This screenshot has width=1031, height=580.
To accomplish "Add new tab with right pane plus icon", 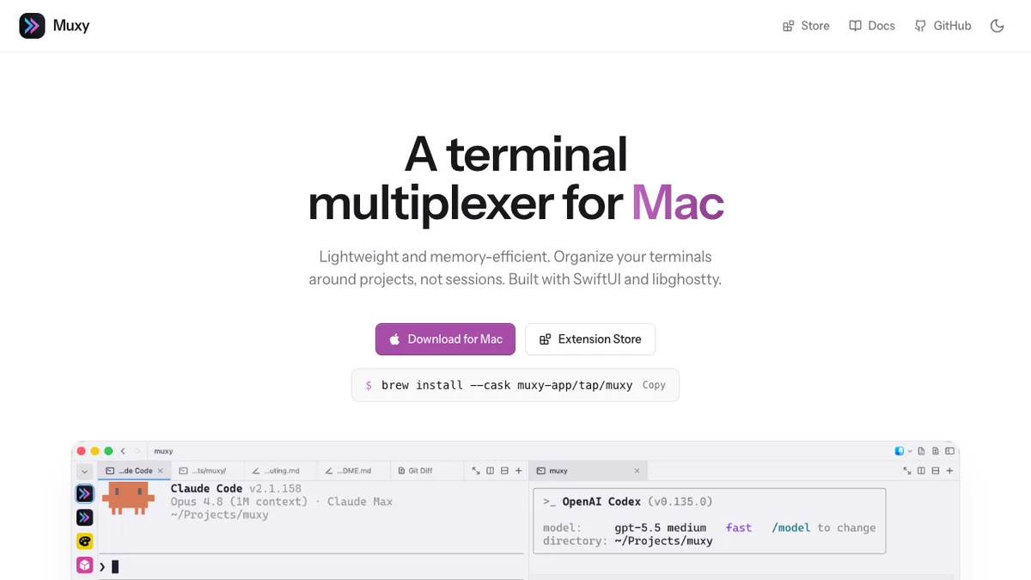I will coord(949,471).
